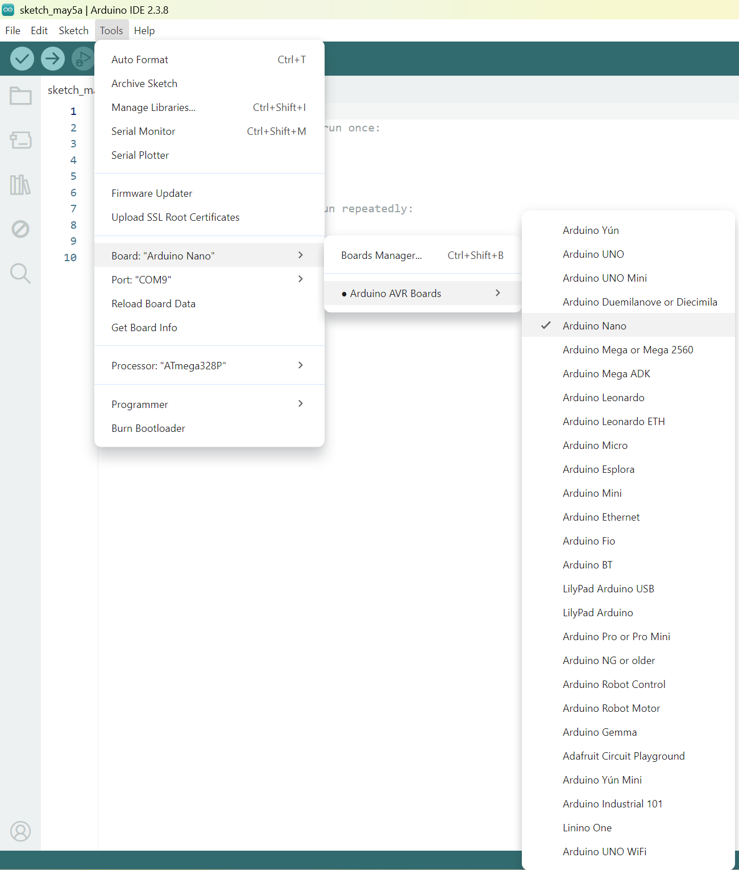739x870 pixels.
Task: Select the Arduino Fio board
Action: [x=628, y=541]
